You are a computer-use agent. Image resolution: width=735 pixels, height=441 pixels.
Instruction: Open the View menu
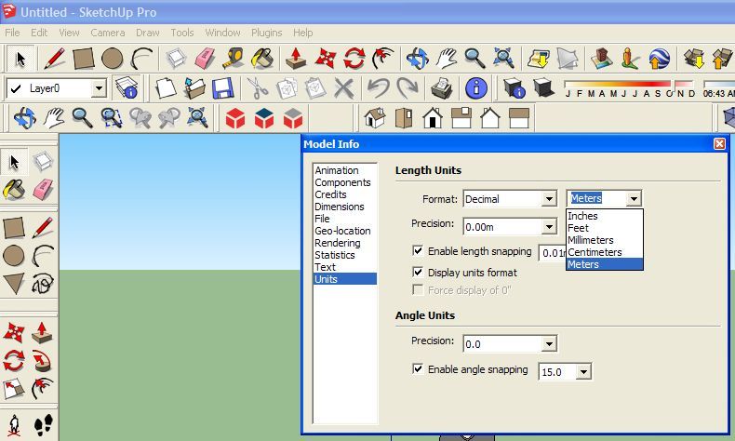[69, 33]
